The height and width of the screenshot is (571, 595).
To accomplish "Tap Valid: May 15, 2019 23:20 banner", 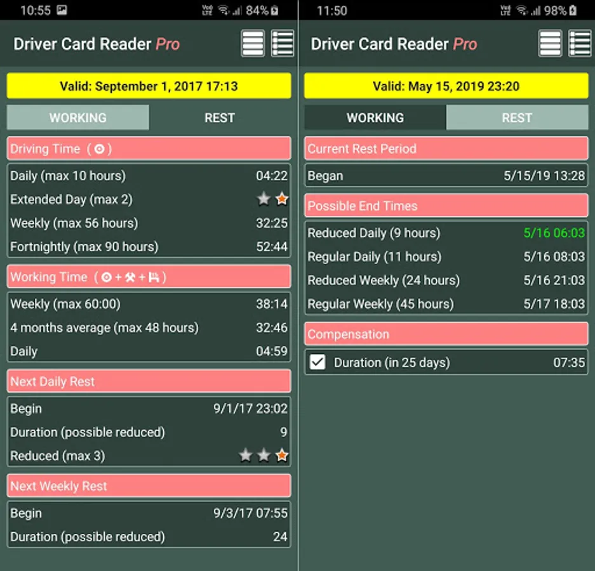I will pos(446,86).
